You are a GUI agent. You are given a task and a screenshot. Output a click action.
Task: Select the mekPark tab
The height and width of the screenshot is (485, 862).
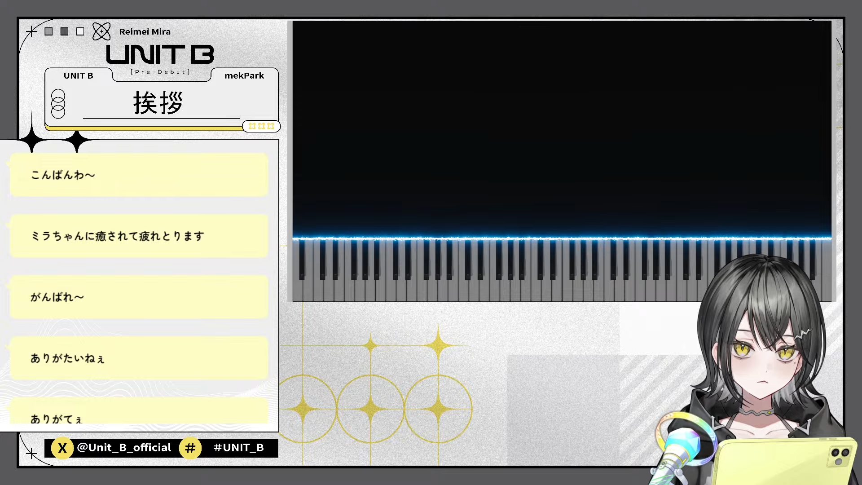244,75
